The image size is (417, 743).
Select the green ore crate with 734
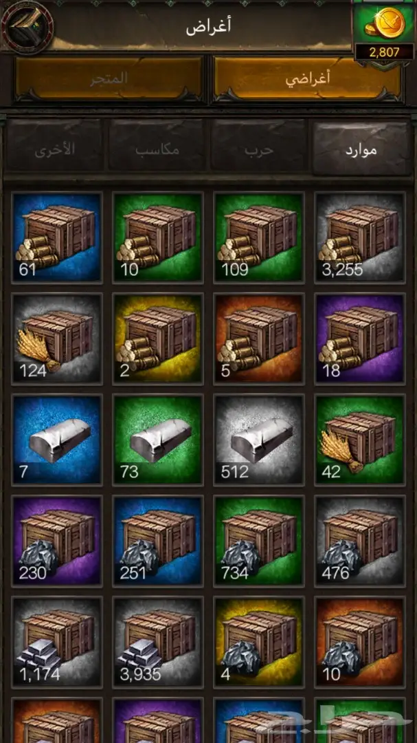point(259,541)
